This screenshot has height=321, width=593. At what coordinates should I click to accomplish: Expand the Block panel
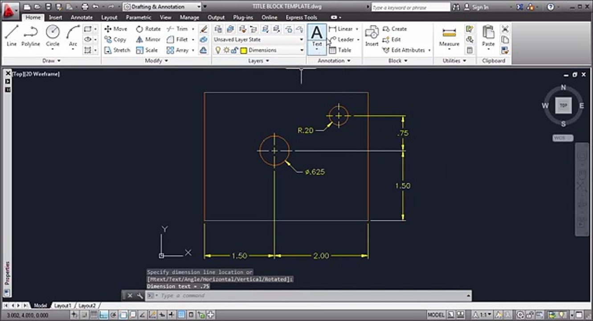398,61
